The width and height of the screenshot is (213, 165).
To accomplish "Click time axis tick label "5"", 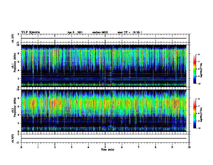I will pos(105,147).
